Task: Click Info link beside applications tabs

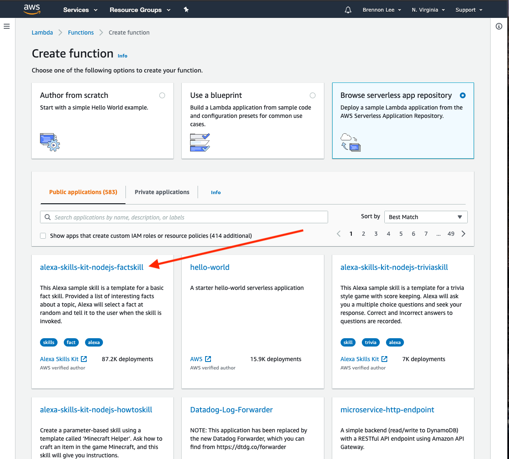Action: (216, 192)
